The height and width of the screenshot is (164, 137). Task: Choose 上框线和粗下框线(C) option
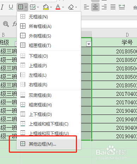tap(49, 124)
